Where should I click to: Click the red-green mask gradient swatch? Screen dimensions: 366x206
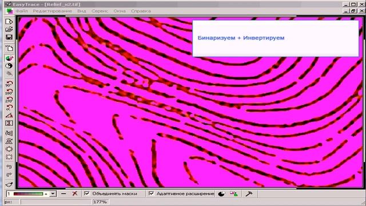(28, 194)
